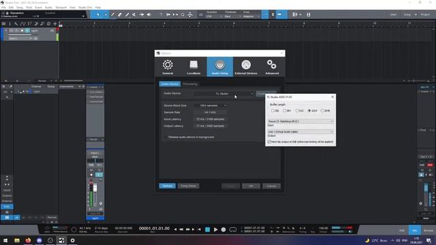Click the Record transport button

223,229
